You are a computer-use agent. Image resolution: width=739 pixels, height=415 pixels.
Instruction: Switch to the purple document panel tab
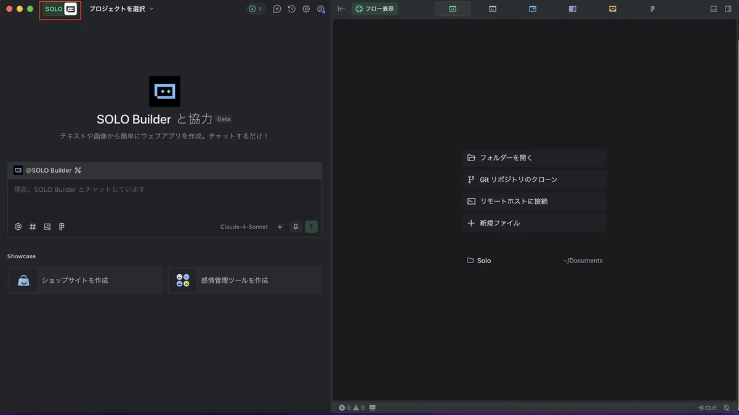(573, 9)
